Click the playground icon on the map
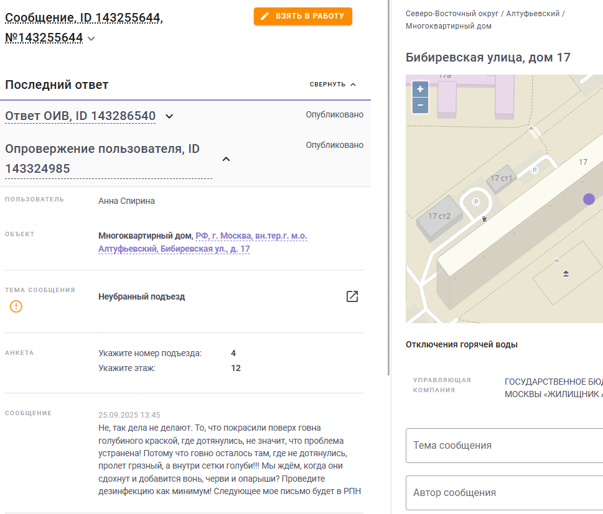Screen dimensions: 603x514 coord(566,273)
